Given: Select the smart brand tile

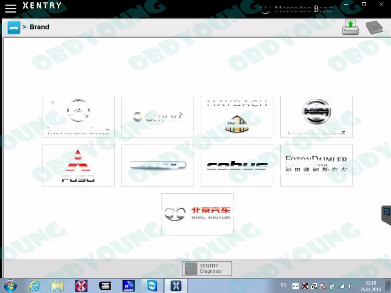Looking at the screenshot, I should tap(158, 116).
